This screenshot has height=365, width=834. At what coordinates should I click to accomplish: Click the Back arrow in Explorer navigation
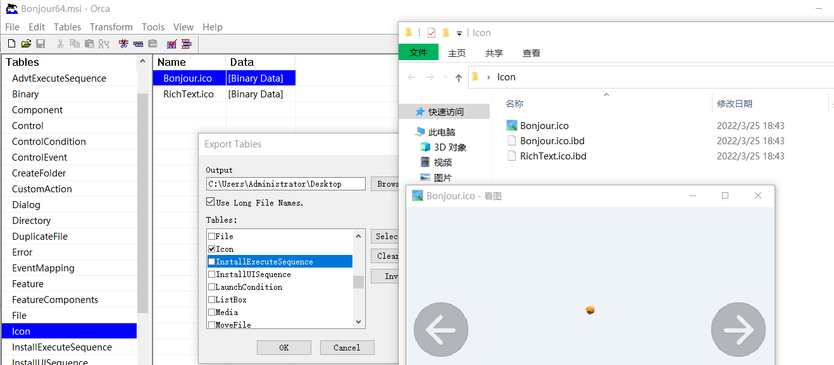coord(411,77)
